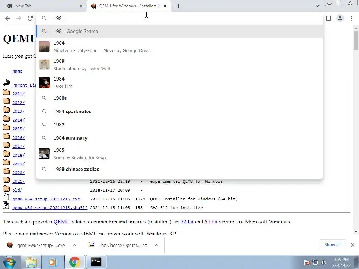
Task: Open the 2014/ folder link
Action: tap(19, 120)
